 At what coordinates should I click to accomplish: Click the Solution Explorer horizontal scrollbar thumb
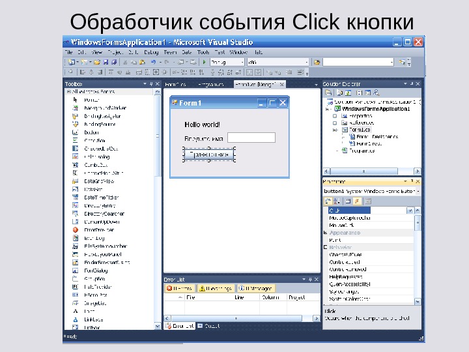(363, 171)
